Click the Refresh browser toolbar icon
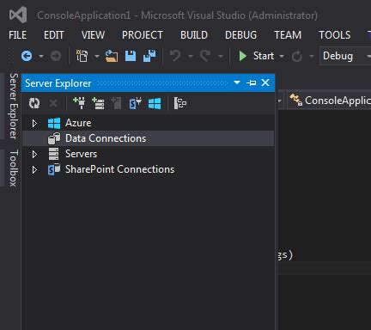Image resolution: width=371 pixels, height=330 pixels. pyautogui.click(x=297, y=56)
